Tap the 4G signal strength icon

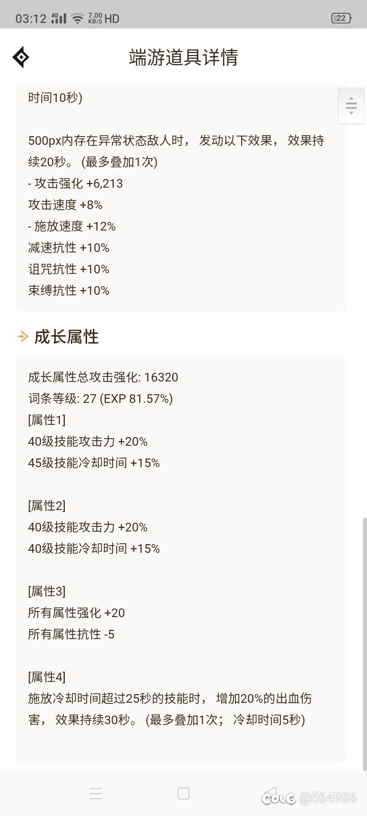coord(59,18)
